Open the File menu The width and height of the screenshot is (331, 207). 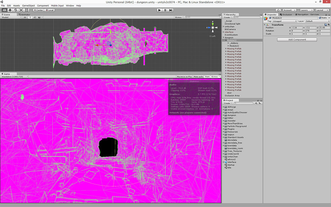coord(3,5)
